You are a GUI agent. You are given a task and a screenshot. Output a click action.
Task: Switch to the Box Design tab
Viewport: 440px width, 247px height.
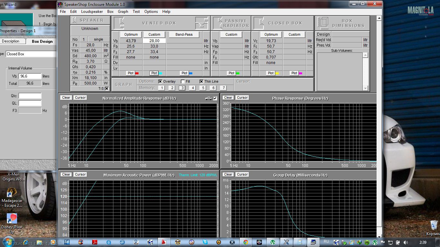coord(42,41)
